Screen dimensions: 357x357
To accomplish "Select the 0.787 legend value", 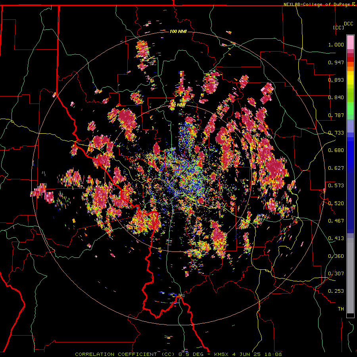I will click(x=336, y=115).
